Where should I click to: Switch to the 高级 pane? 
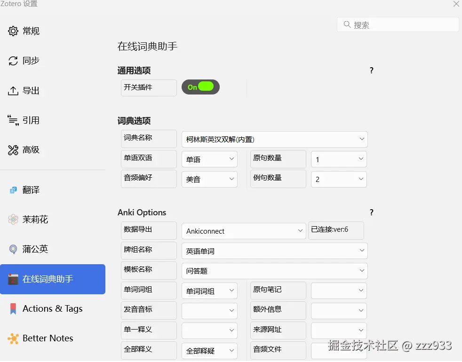point(53,150)
